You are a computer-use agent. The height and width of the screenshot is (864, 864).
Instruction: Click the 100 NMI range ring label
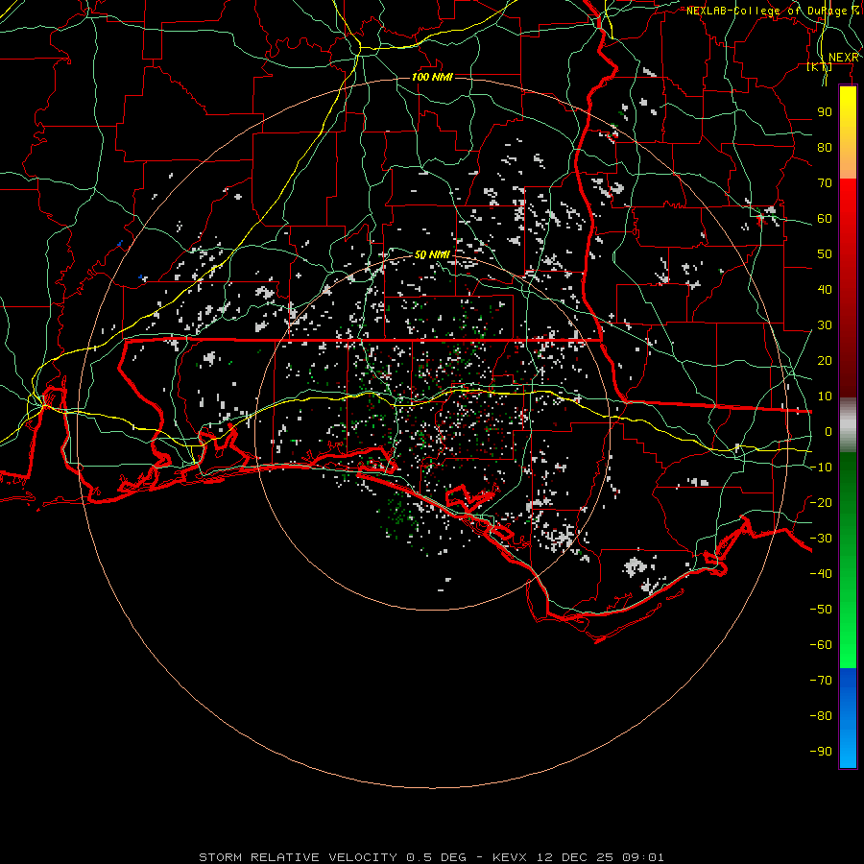[432, 77]
